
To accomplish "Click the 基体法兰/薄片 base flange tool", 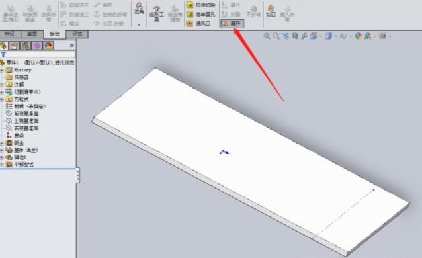I will [x=11, y=13].
